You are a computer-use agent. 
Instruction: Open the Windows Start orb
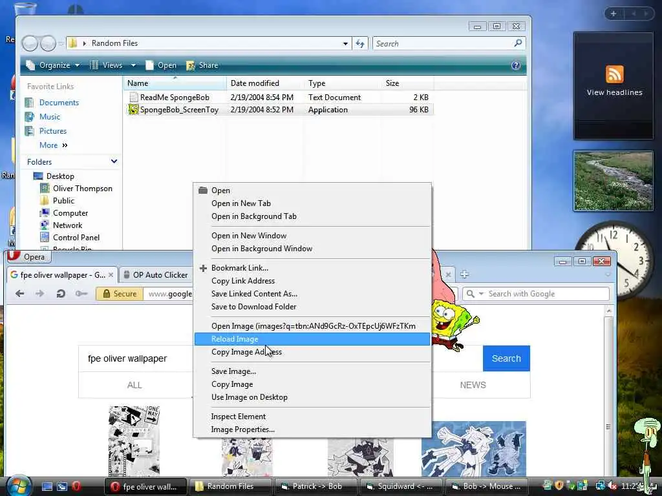point(17,485)
